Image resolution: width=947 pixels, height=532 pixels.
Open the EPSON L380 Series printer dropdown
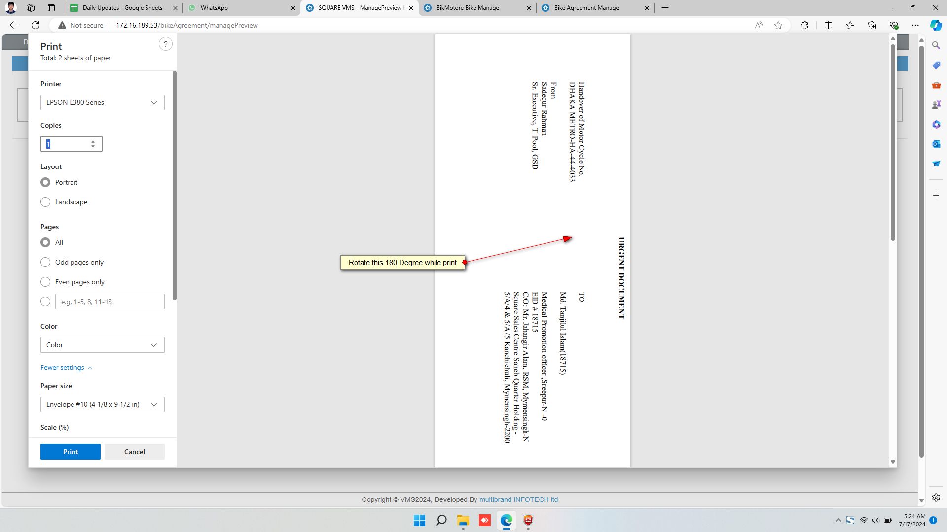pyautogui.click(x=102, y=102)
